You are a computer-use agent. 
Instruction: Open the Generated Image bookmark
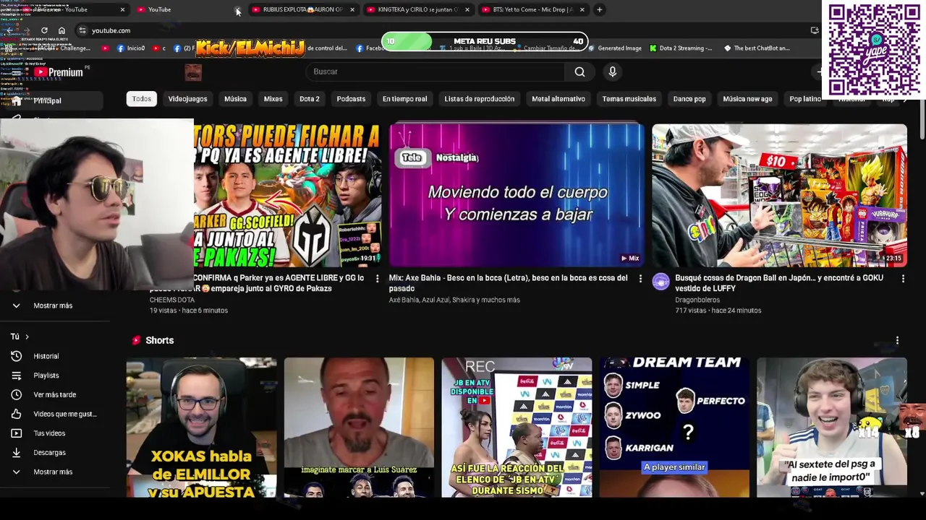click(x=614, y=48)
